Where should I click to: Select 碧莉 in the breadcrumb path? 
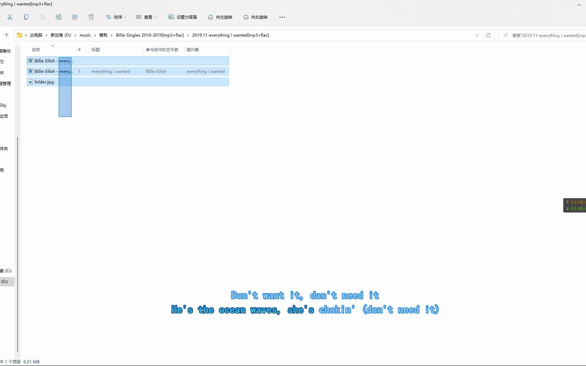103,35
